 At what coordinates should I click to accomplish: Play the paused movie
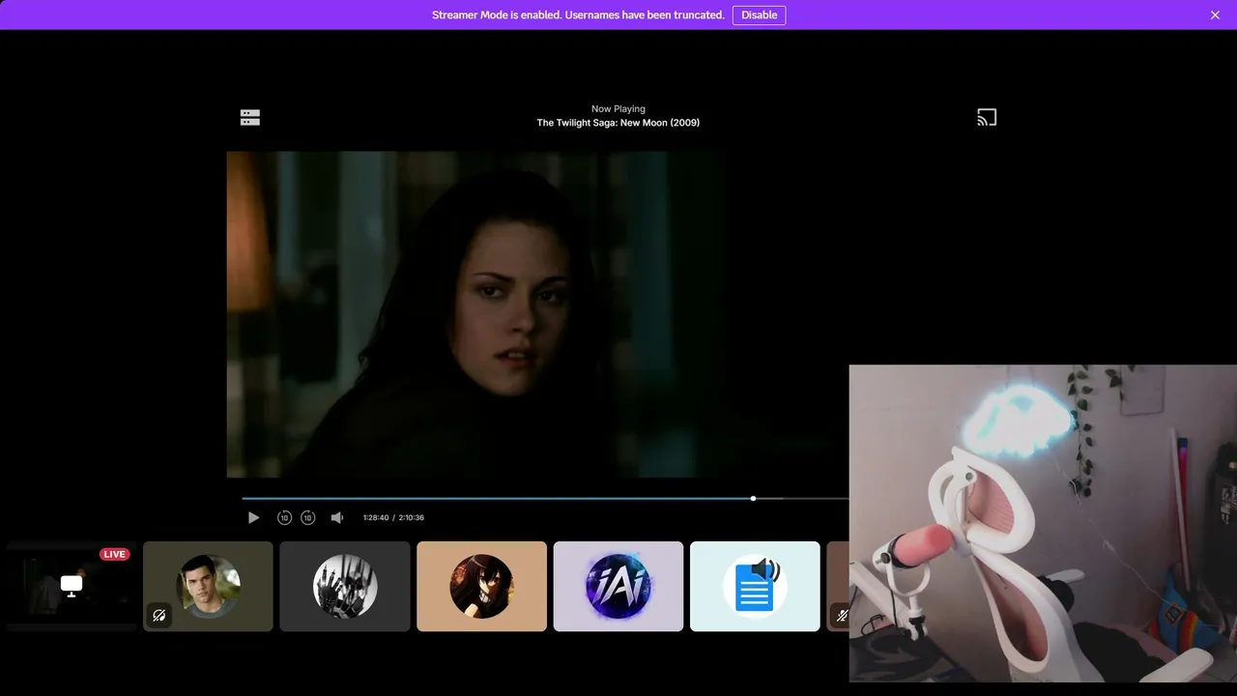point(253,517)
